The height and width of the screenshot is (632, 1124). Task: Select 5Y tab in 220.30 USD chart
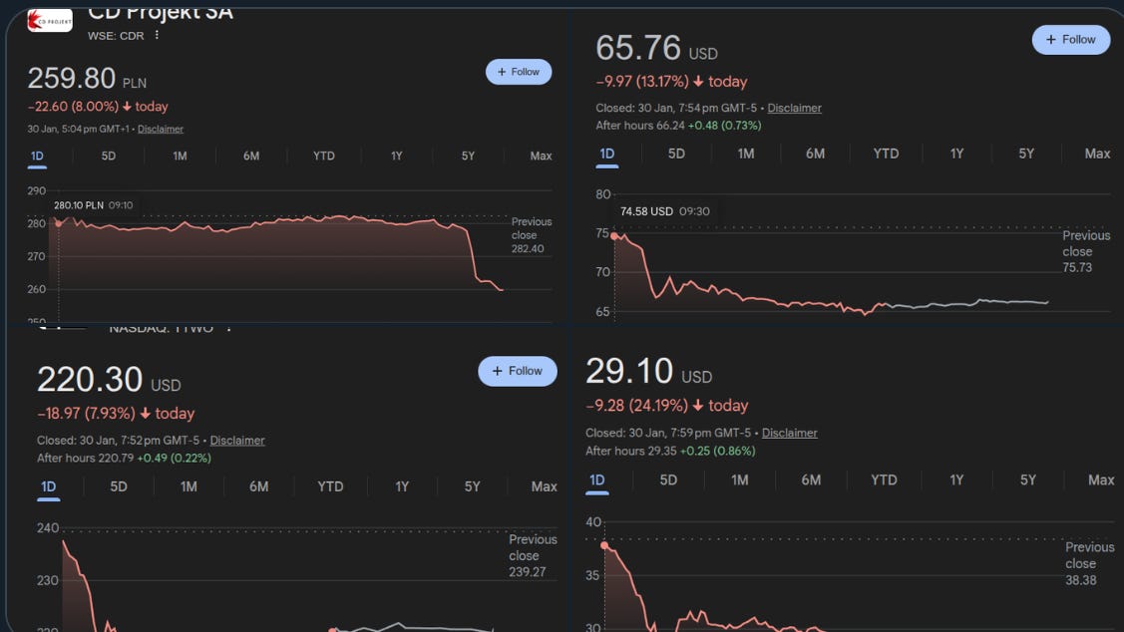coord(472,487)
